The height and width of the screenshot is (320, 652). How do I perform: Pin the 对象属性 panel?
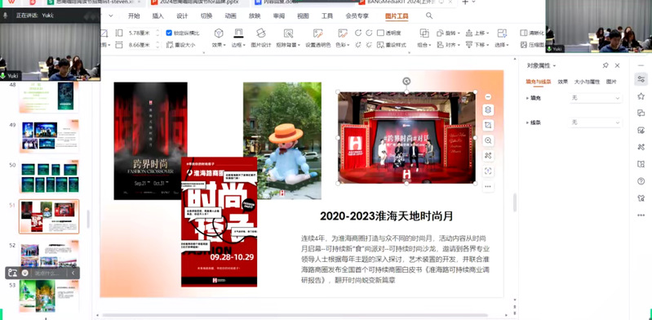[605, 65]
